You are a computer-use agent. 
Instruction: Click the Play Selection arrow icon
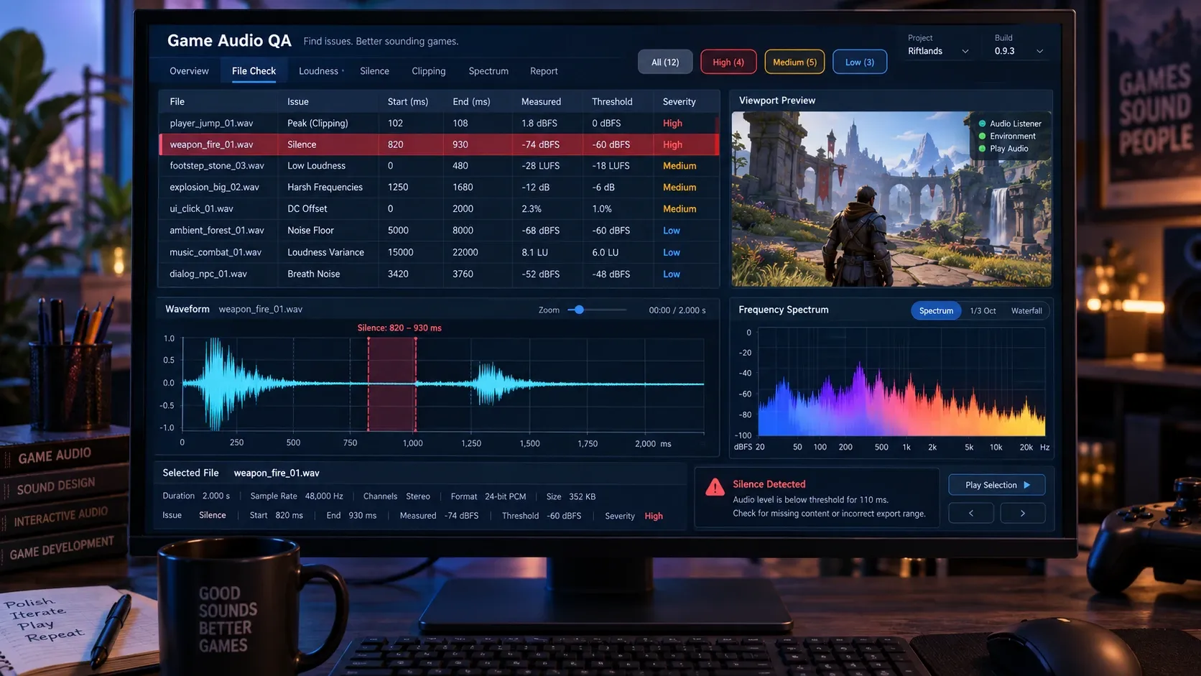1027,485
